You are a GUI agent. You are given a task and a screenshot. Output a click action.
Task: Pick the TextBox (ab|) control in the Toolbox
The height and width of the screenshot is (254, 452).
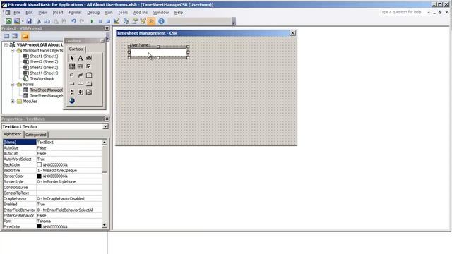[89, 58]
